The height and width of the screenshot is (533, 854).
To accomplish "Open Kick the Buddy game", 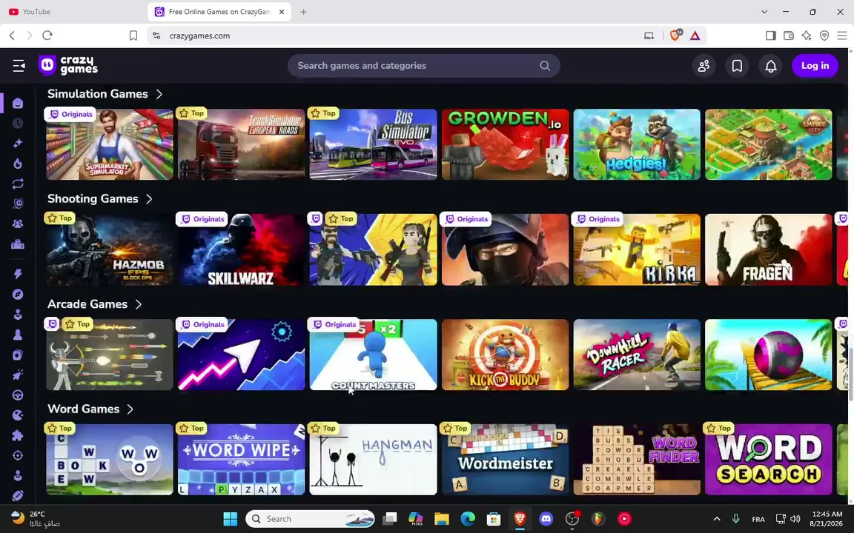I will click(x=505, y=355).
